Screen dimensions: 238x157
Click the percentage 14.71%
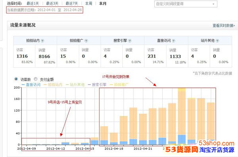158,62
